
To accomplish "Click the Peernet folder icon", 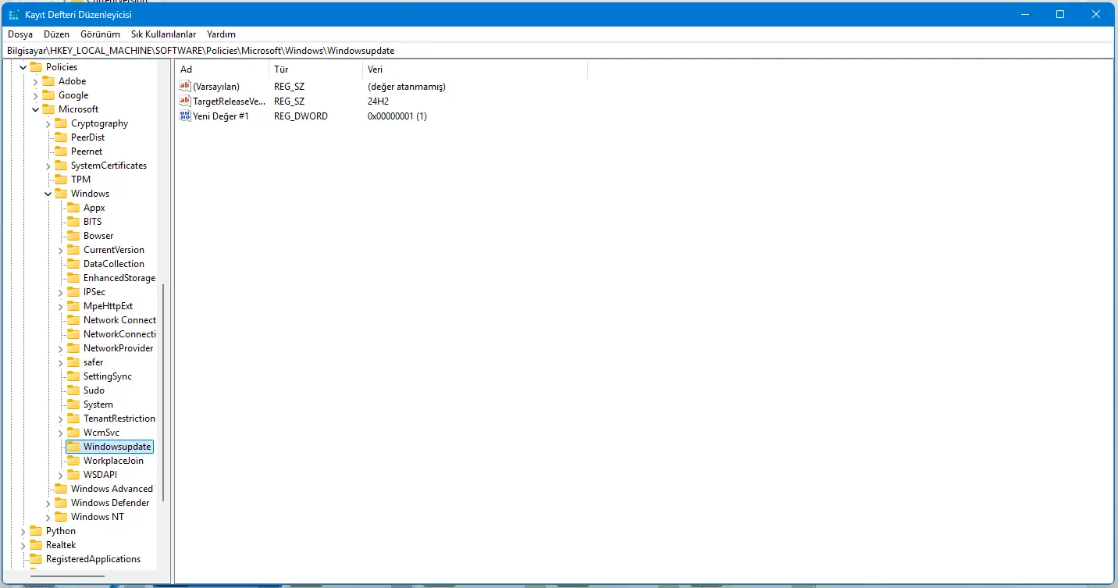I will pos(61,151).
